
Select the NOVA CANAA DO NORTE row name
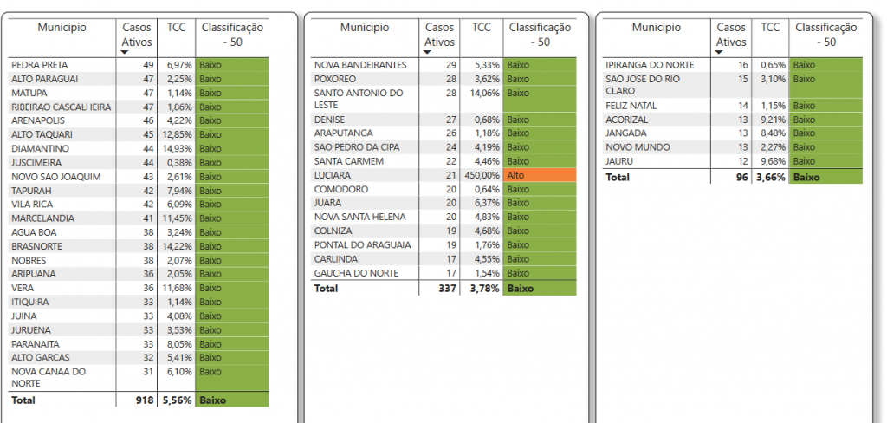(50, 377)
